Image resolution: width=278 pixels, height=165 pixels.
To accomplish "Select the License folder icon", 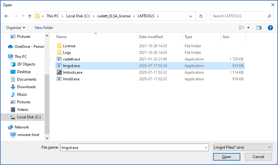I will point(59,46).
